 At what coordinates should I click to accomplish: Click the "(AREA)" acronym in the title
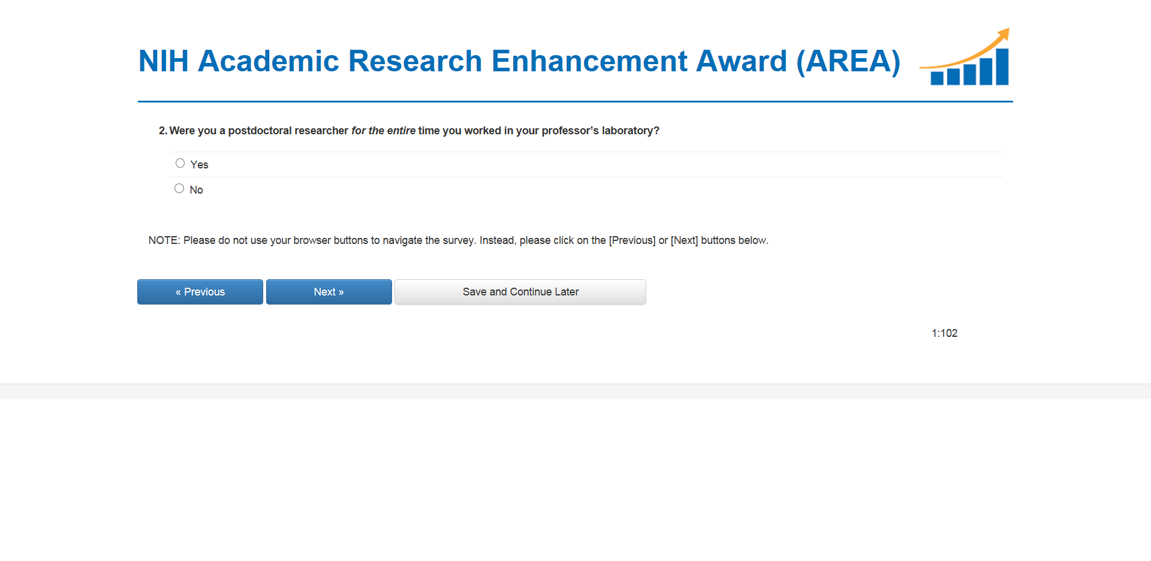[848, 61]
